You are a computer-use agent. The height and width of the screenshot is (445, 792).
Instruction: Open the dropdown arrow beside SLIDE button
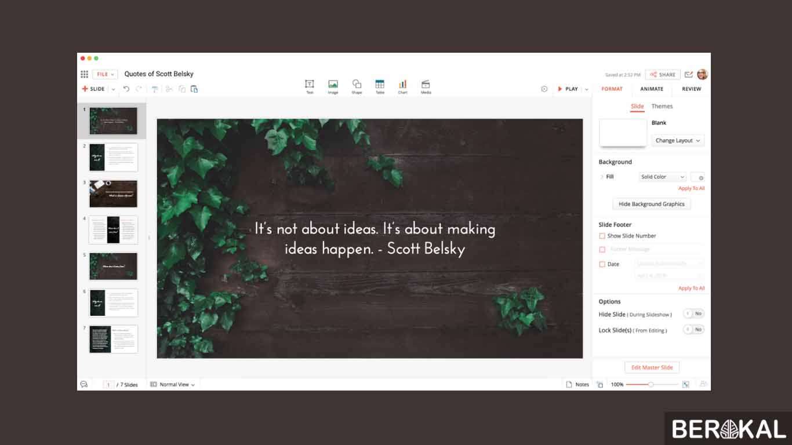113,89
